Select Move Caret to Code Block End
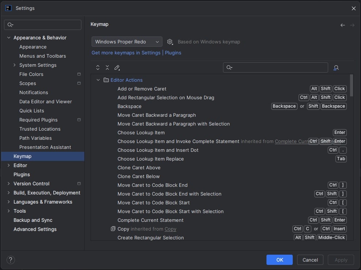The width and height of the screenshot is (361, 270). coord(153,185)
